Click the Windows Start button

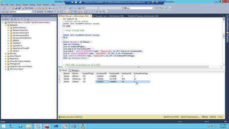4,126
